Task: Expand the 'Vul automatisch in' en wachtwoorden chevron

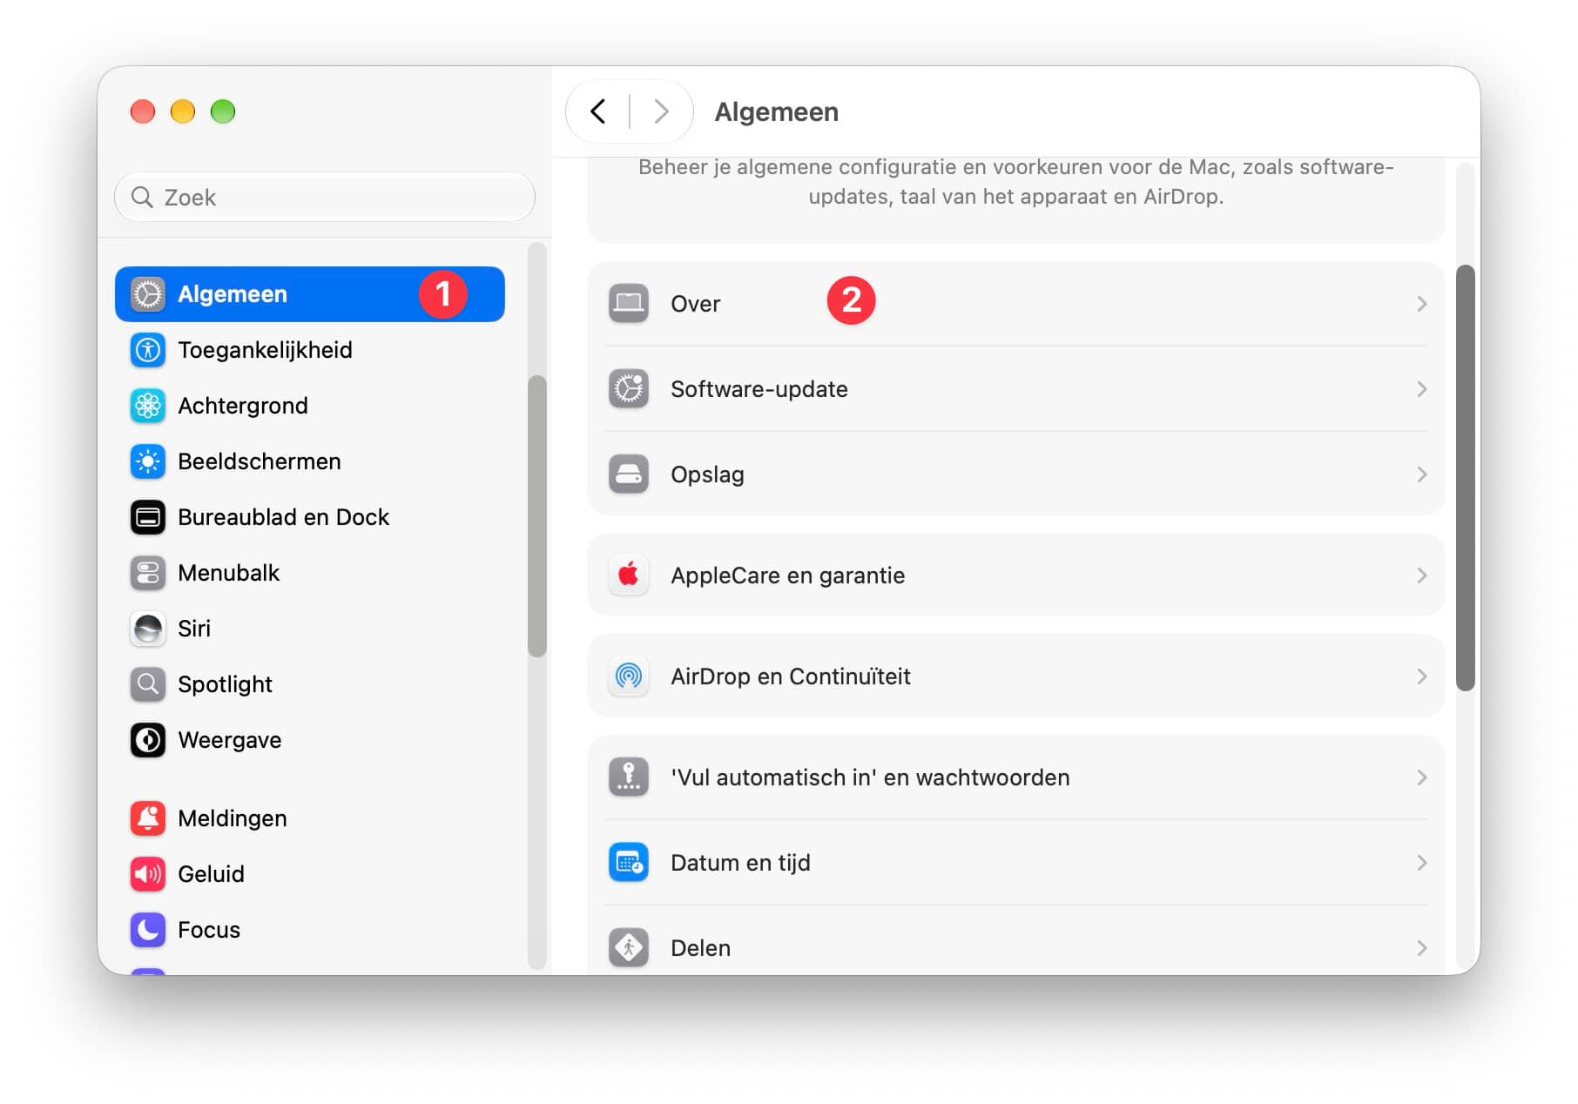Action: coord(1421,778)
